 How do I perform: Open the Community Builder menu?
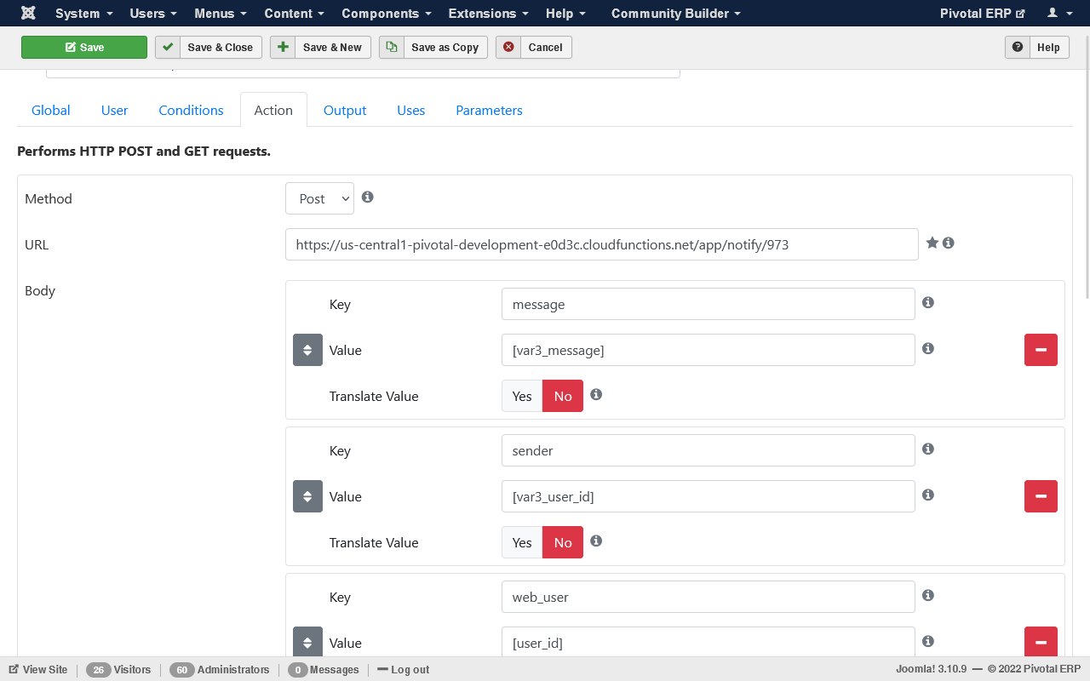[676, 13]
